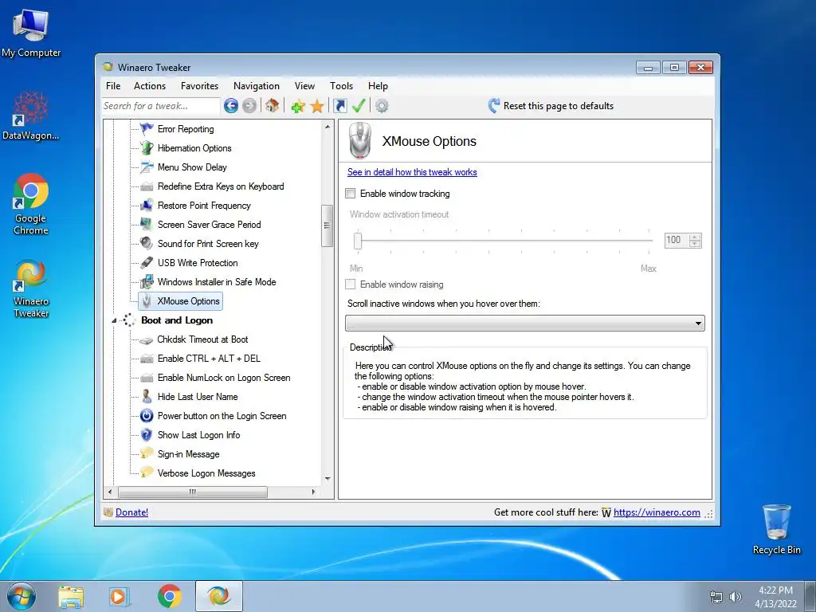Click the Restore Point Frequency icon

pos(147,205)
